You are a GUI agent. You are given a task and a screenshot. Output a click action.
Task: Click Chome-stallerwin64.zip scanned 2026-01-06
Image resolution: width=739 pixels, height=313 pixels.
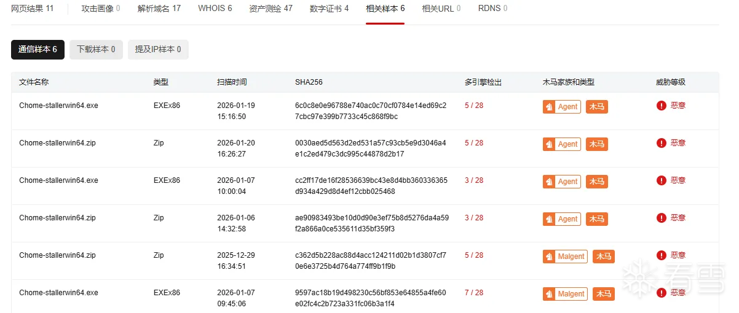click(57, 218)
